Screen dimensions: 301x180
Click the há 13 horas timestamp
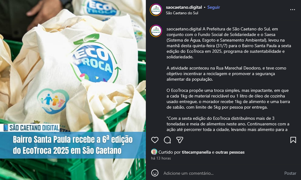(161, 158)
